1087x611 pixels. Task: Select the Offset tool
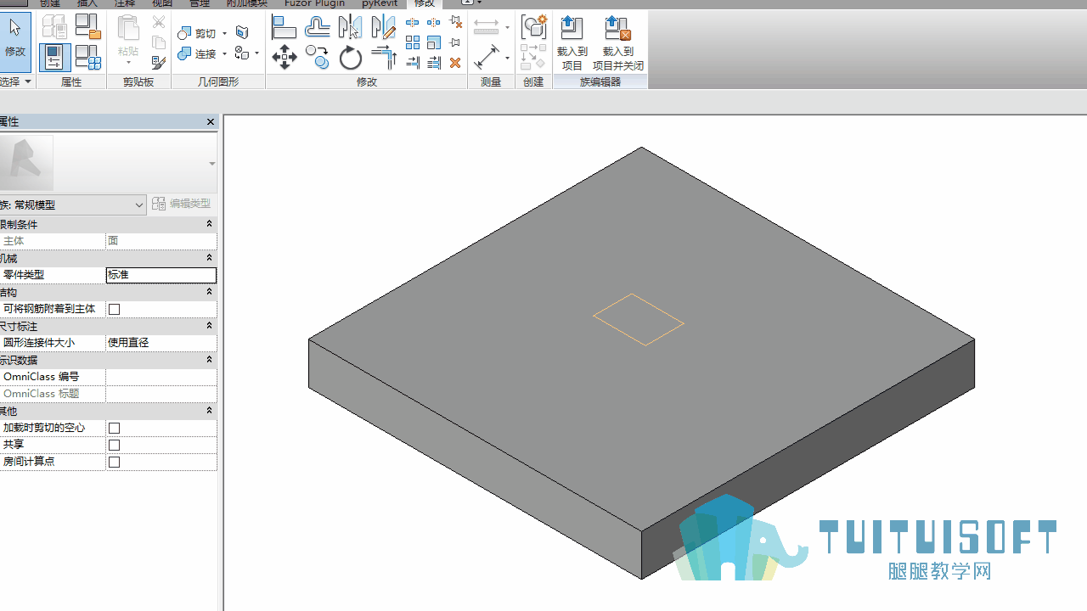(x=318, y=28)
